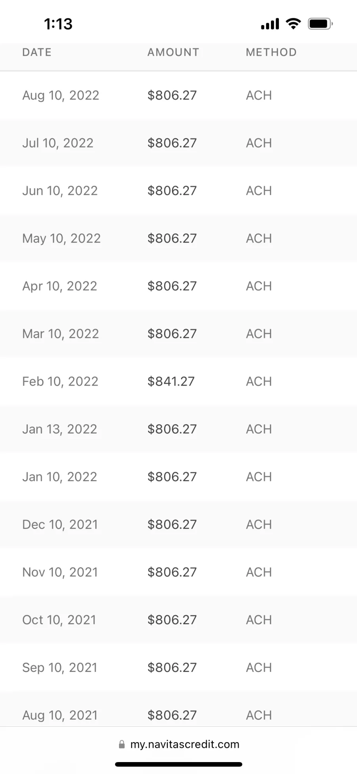The width and height of the screenshot is (357, 774).
Task: Tap ACH method in Jul 10, 2022 row
Action: tap(259, 143)
